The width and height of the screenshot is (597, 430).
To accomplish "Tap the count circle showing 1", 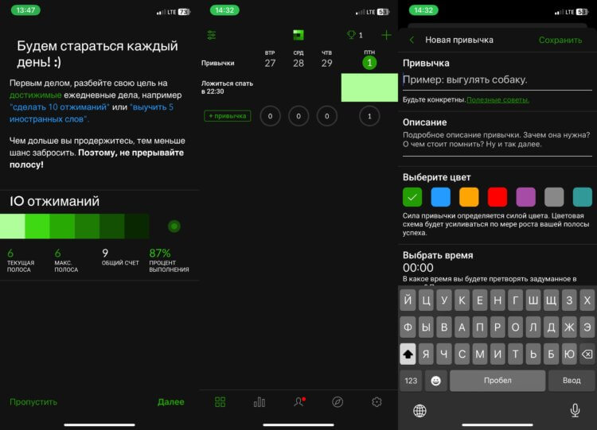I will [369, 116].
